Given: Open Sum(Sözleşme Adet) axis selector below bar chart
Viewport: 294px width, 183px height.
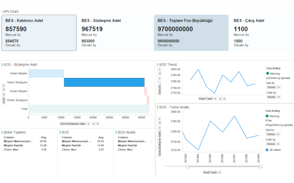Looking at the screenshot, I should click(75, 124).
